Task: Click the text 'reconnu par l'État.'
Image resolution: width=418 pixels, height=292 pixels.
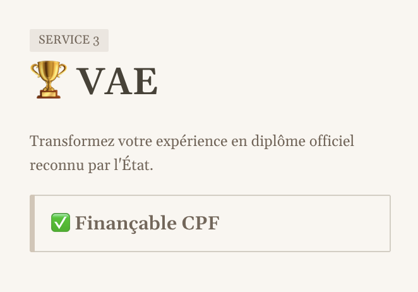Action: tap(91, 165)
